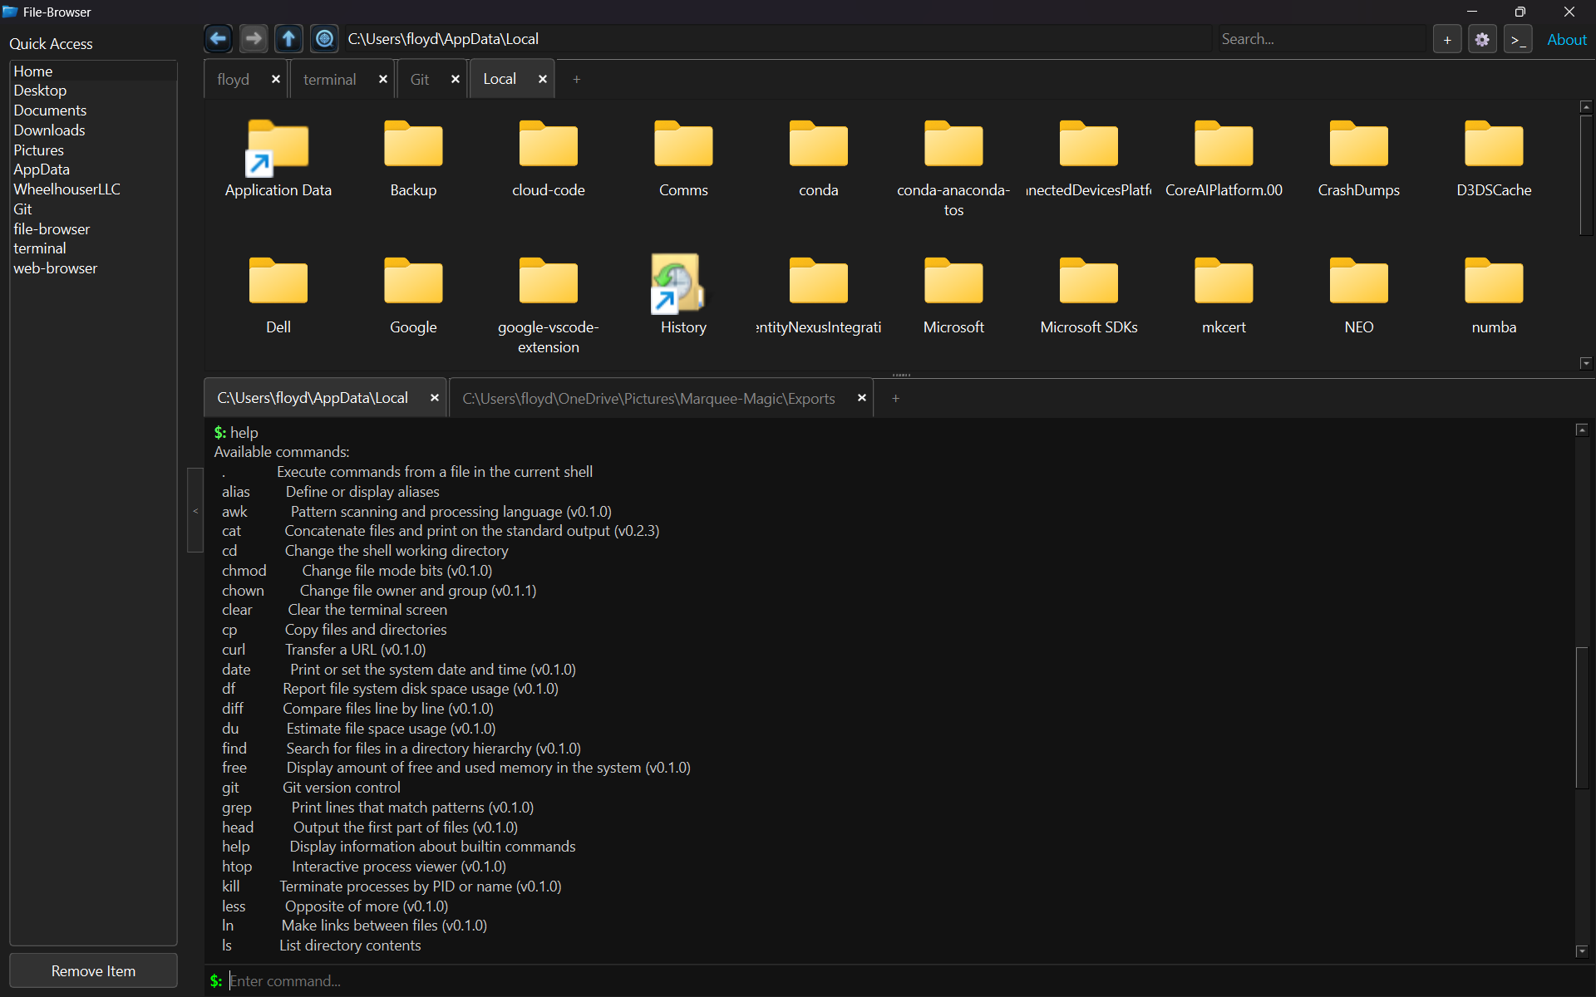Open the numba folder
This screenshot has height=997, width=1596.
point(1494,296)
